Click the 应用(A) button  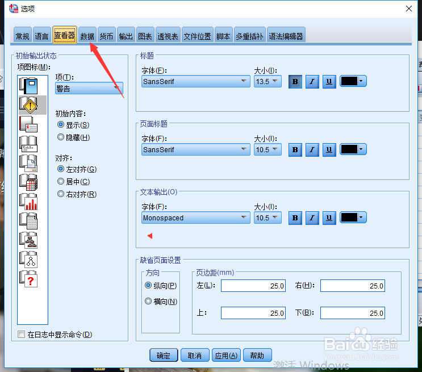(x=226, y=356)
